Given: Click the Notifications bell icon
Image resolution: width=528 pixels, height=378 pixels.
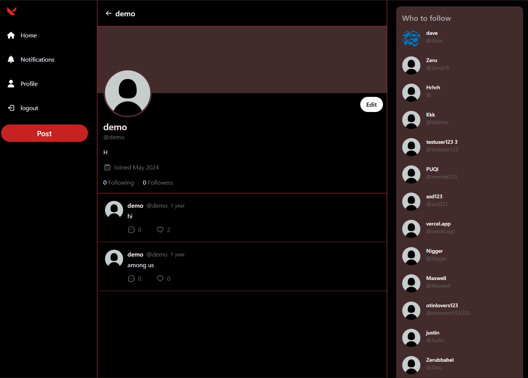Looking at the screenshot, I should pyautogui.click(x=11, y=59).
